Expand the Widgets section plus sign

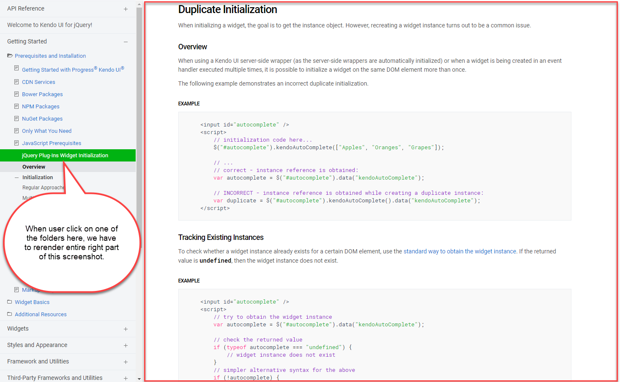click(x=126, y=329)
